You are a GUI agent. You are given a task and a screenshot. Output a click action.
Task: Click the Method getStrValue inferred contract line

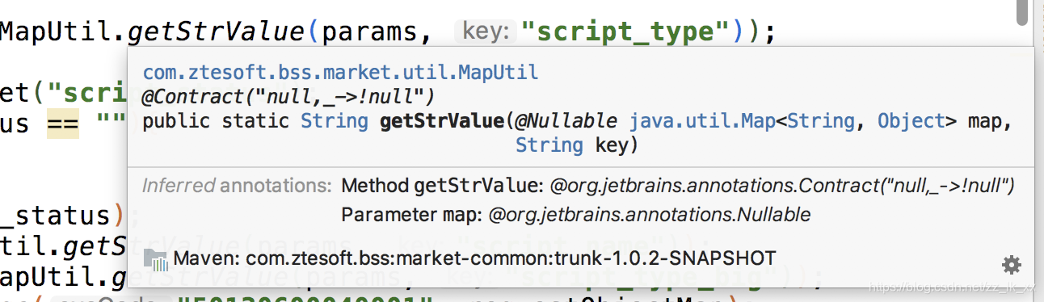point(678,187)
